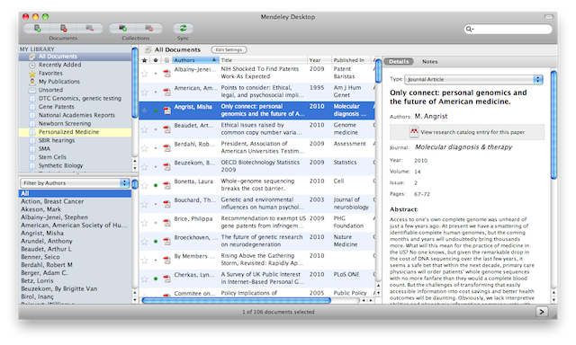Open PDF icon for Beaudet row
This screenshot has height=345, width=576.
[167, 129]
